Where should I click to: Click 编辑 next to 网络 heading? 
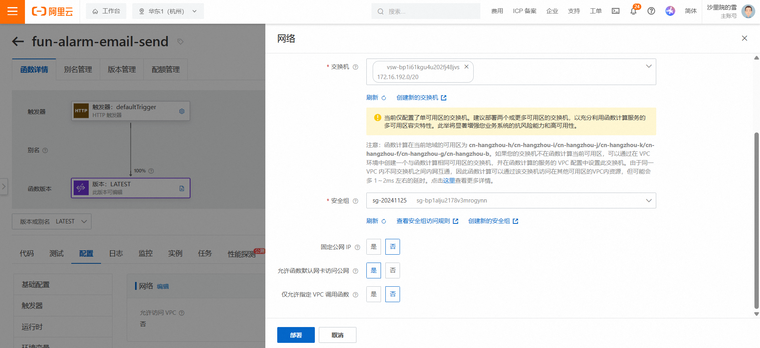tap(163, 286)
